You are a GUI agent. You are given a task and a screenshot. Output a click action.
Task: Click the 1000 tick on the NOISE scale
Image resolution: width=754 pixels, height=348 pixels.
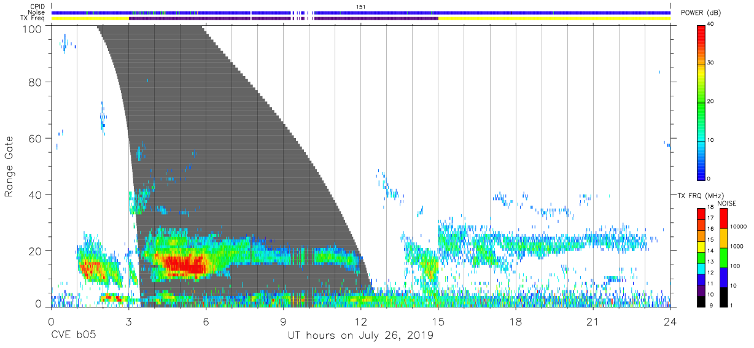coord(737,246)
